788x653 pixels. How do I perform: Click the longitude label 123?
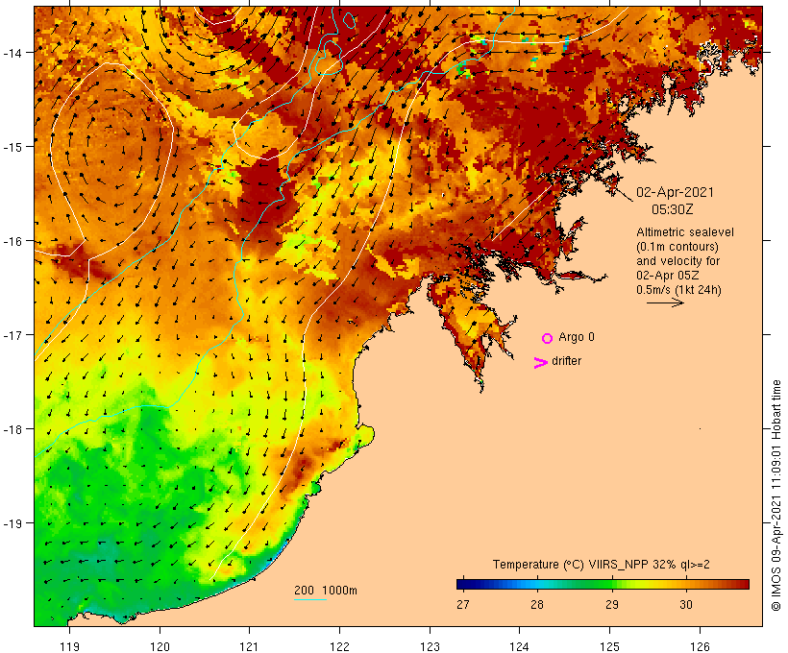coord(430,646)
